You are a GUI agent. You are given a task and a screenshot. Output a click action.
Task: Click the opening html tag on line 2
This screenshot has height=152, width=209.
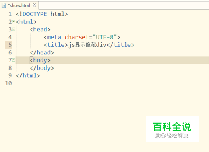pos(26,22)
